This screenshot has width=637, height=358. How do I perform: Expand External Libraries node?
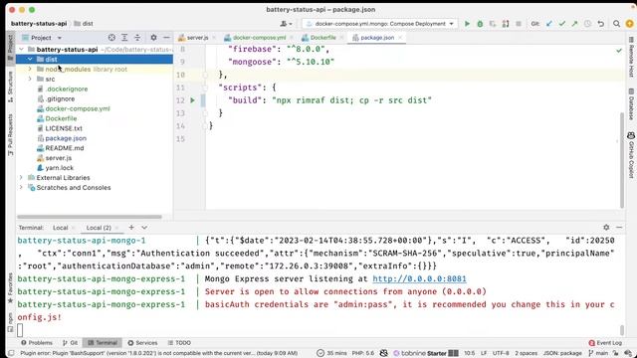[x=21, y=177]
